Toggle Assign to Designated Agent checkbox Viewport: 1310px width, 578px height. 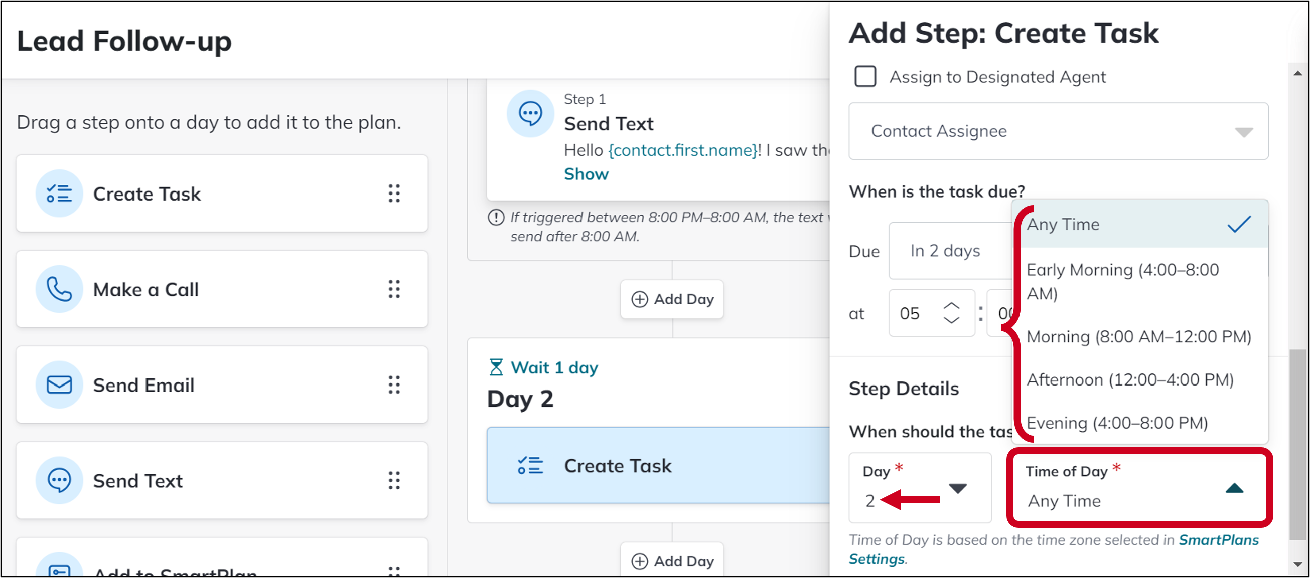tap(865, 77)
